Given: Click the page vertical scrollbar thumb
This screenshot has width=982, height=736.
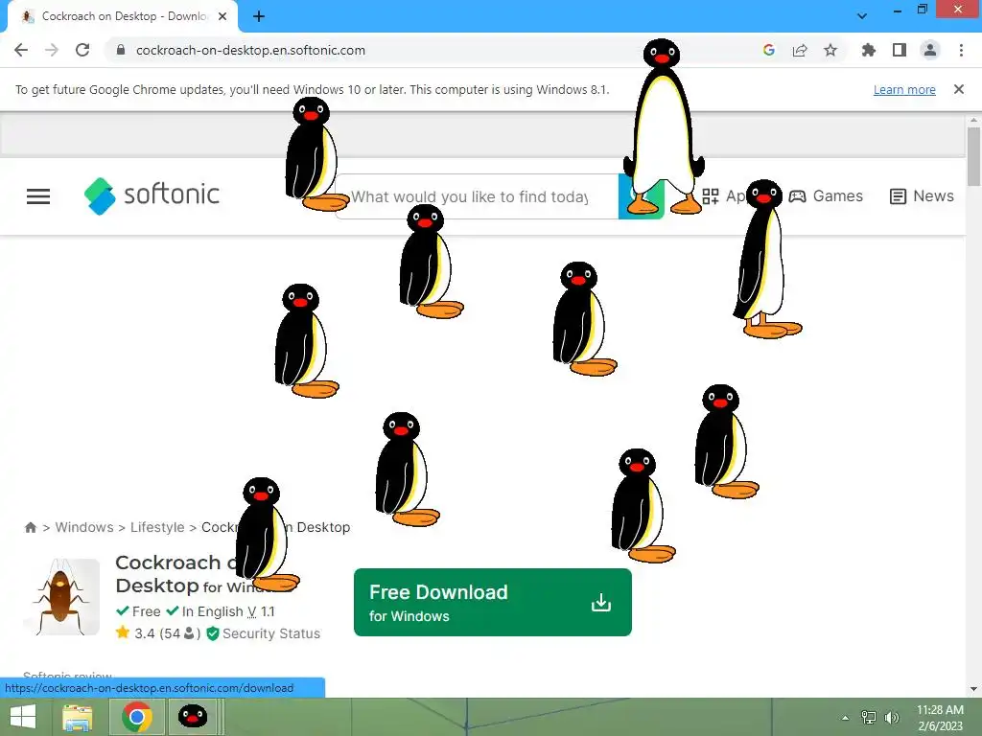Looking at the screenshot, I should click(973, 156).
